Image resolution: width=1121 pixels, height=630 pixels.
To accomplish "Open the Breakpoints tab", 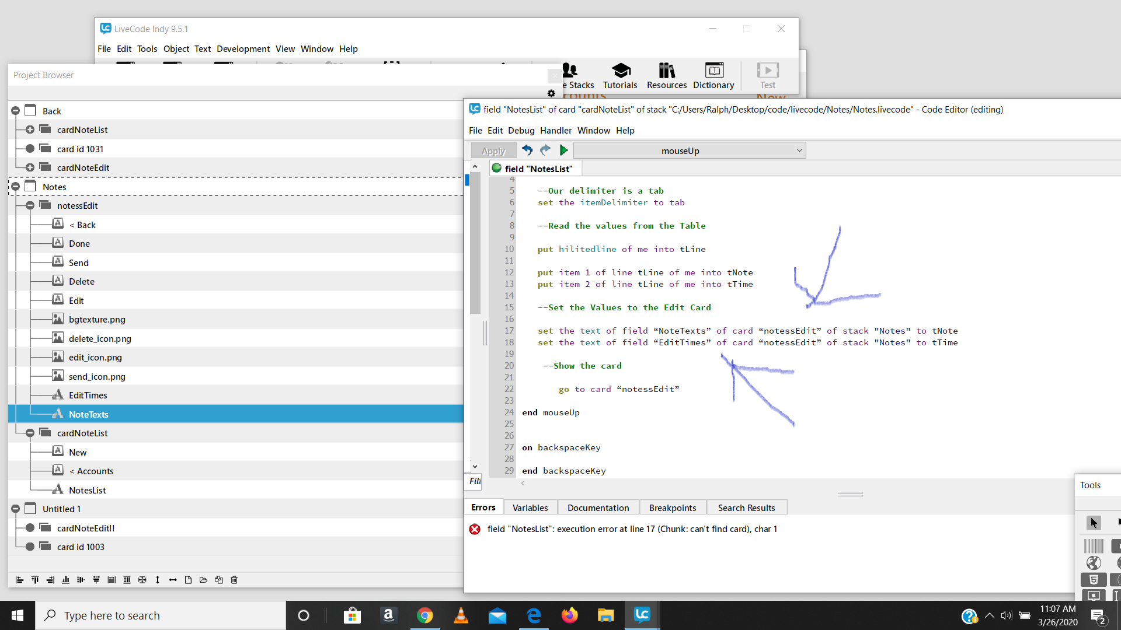I will [x=672, y=508].
